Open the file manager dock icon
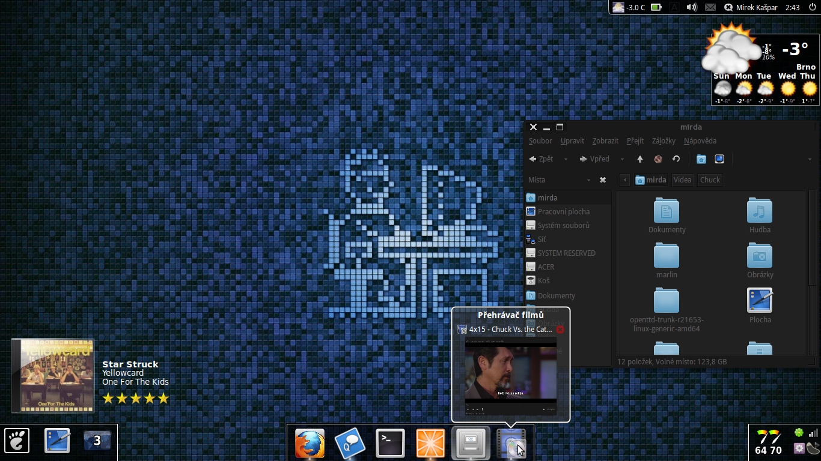The image size is (821, 461). click(471, 444)
